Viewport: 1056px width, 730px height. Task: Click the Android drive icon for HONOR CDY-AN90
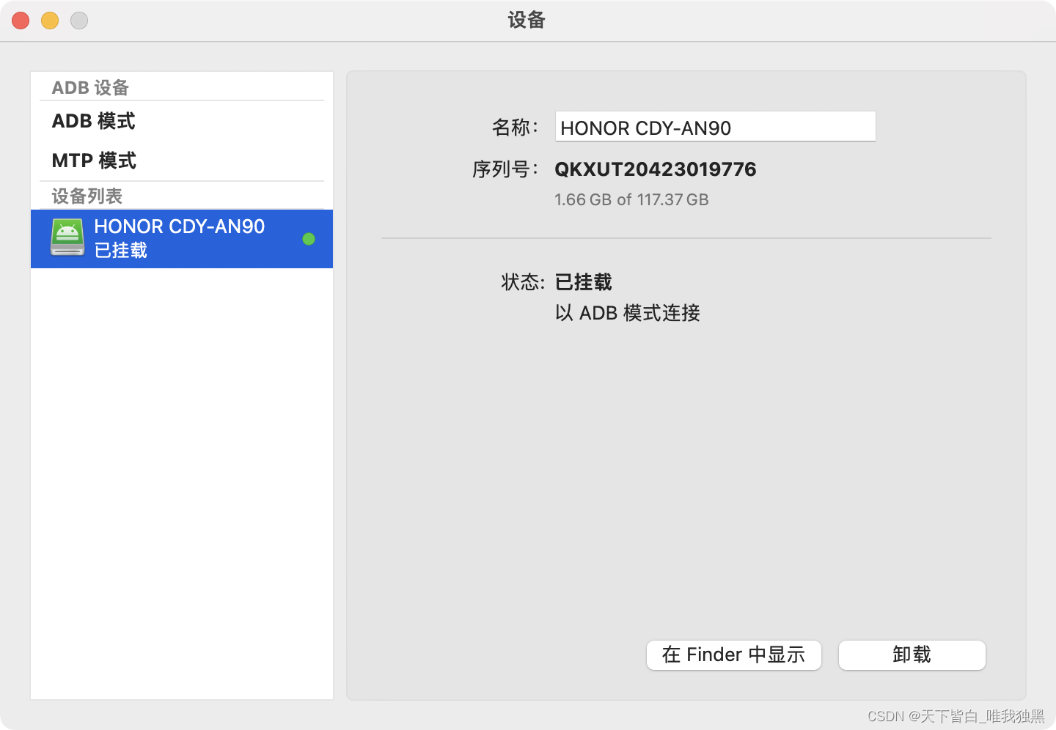(67, 238)
